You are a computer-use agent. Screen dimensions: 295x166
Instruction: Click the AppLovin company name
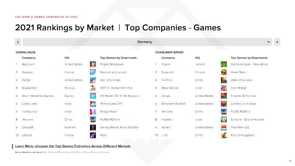tap(28, 64)
